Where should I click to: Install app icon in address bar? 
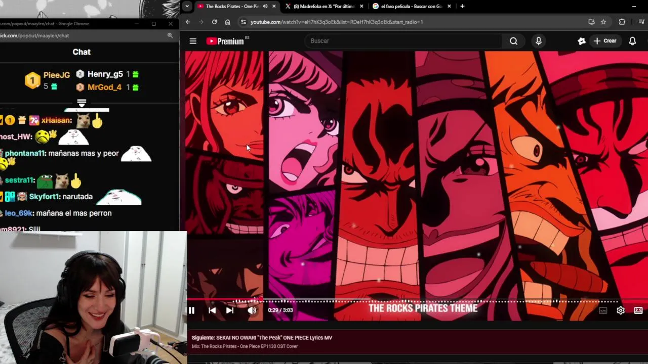coord(591,22)
